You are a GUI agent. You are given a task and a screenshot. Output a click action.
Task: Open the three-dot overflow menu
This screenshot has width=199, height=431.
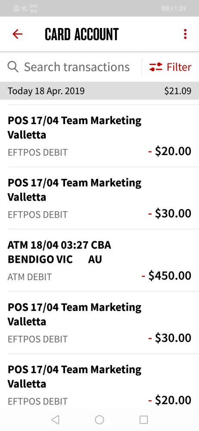pos(185,34)
